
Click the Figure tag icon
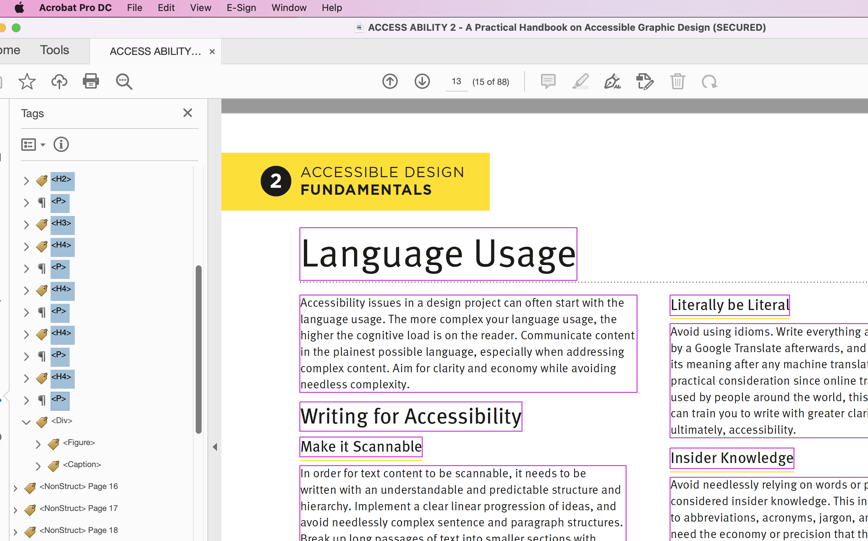[54, 444]
